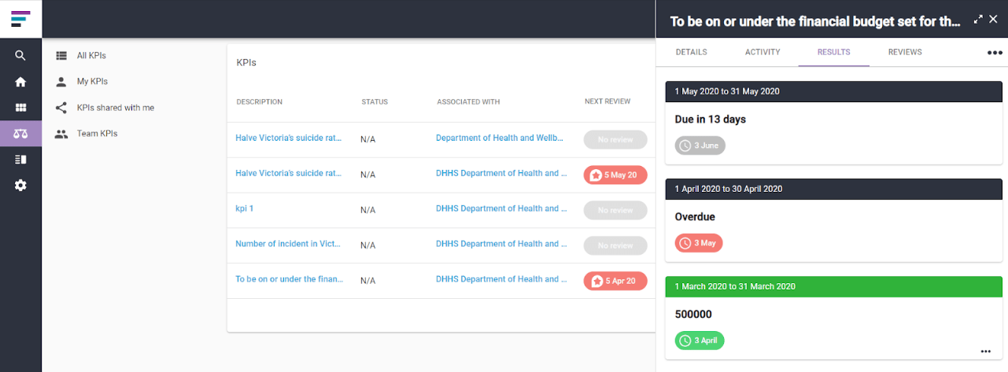Viewport: 1008px width, 372px height.
Task: Click clock icon on the 3 May badge
Action: click(685, 243)
